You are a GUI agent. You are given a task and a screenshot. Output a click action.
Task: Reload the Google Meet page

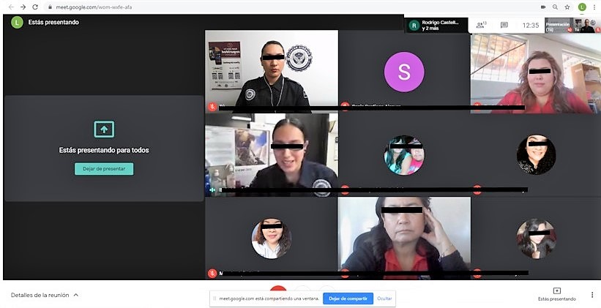click(34, 7)
